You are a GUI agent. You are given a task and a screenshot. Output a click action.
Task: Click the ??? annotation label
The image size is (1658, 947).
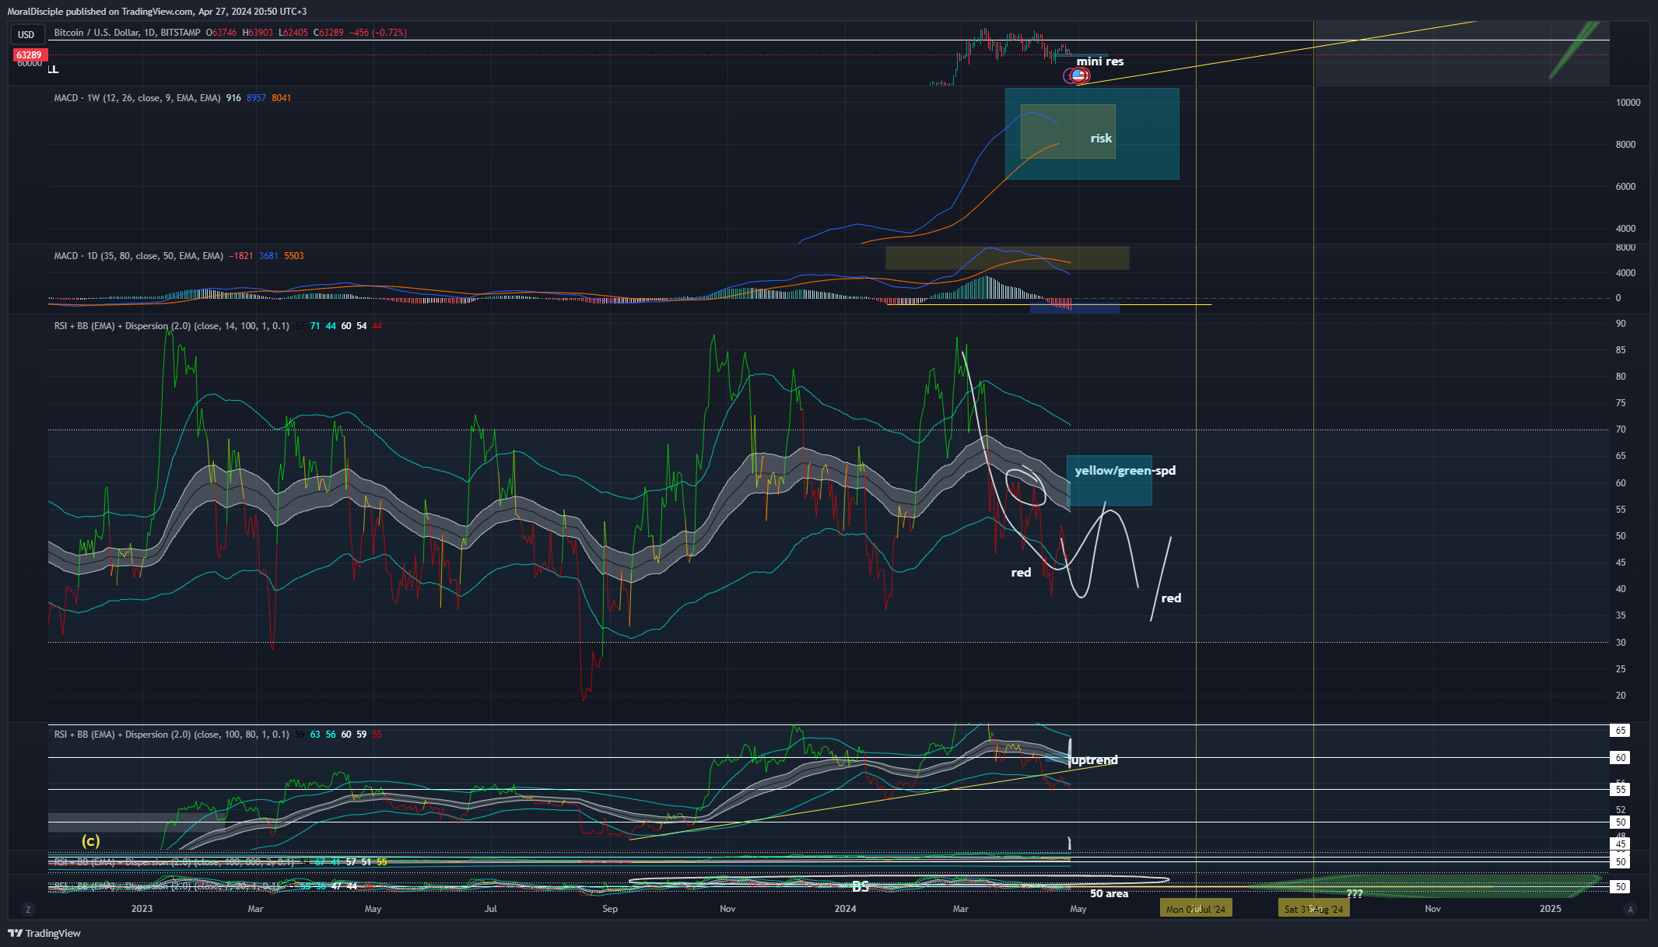pyautogui.click(x=1355, y=893)
